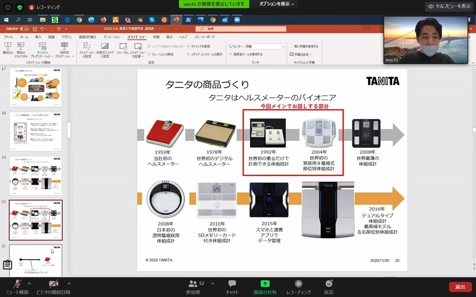The image size is (476, 297).
Task: Click Show Self View (セルフビューを表示) button
Action: click(449, 6)
